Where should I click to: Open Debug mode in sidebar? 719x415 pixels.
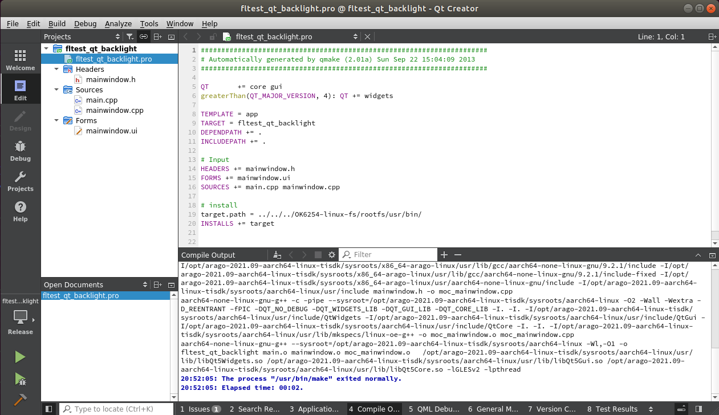20,150
